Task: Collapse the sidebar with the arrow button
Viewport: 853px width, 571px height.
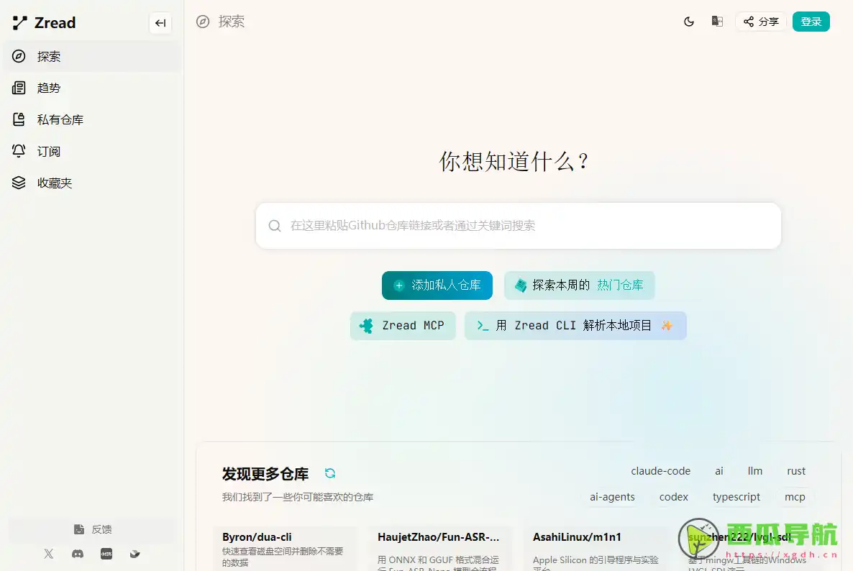Action: coord(160,23)
